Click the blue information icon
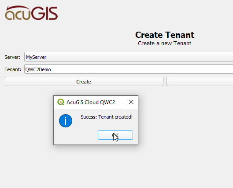Viewport: 233px width, 188px height. 66,121
